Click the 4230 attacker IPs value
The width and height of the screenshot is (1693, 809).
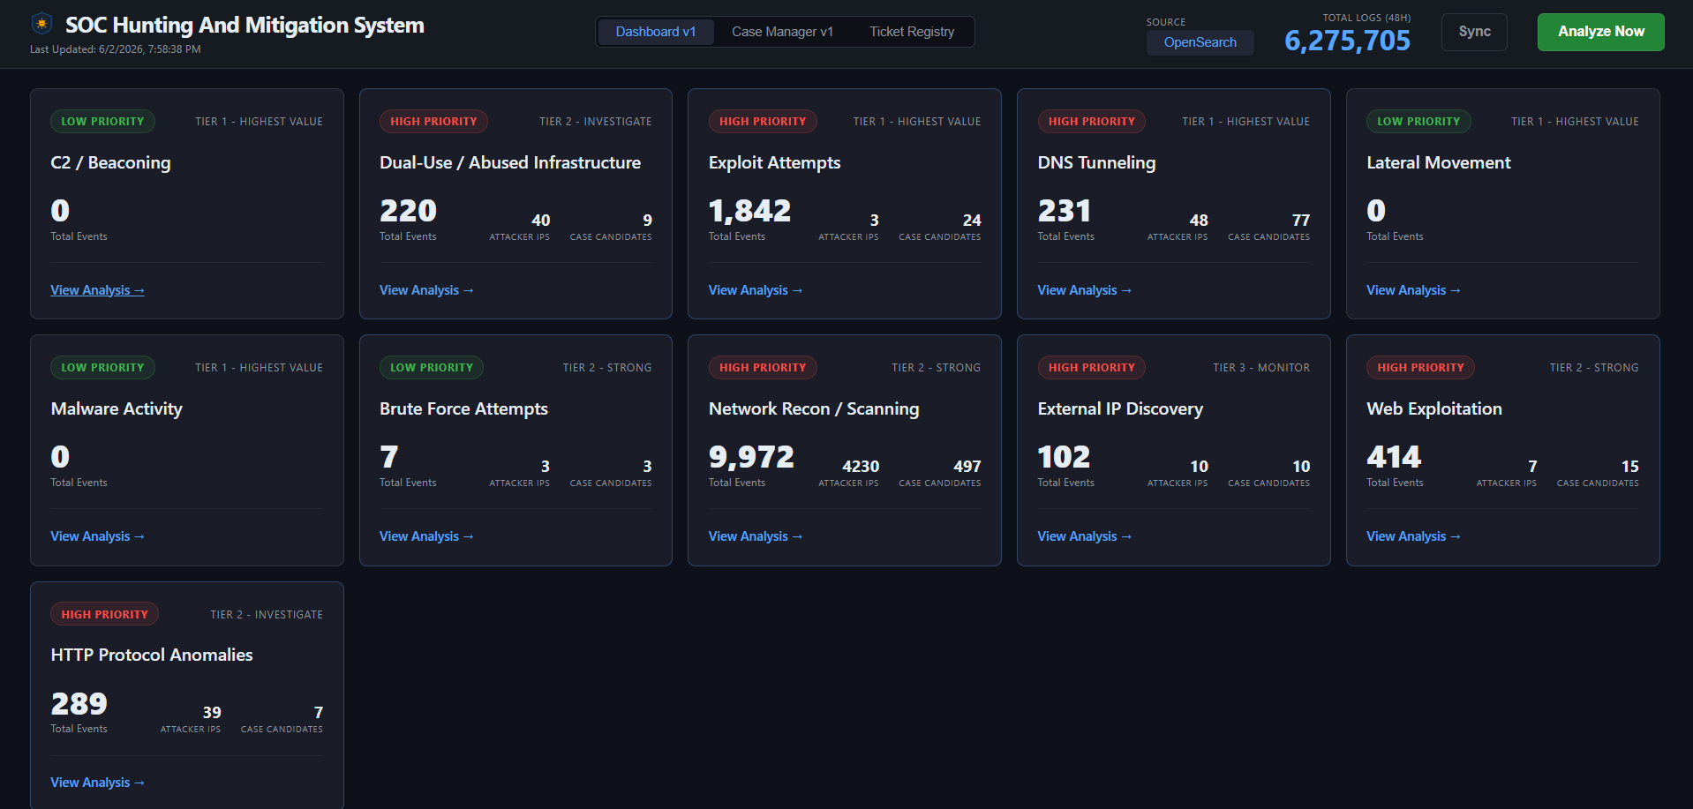pos(861,467)
